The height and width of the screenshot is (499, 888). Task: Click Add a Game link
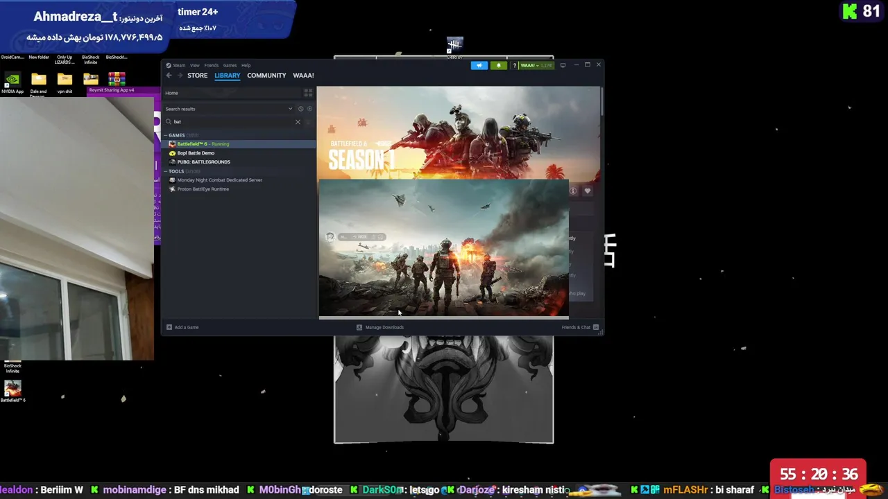187,327
